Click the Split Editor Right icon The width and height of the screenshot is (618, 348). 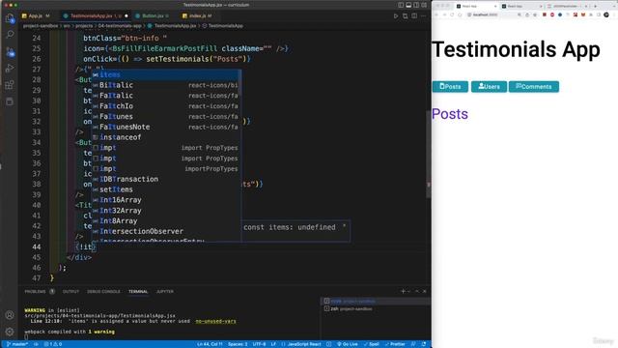coord(414,15)
